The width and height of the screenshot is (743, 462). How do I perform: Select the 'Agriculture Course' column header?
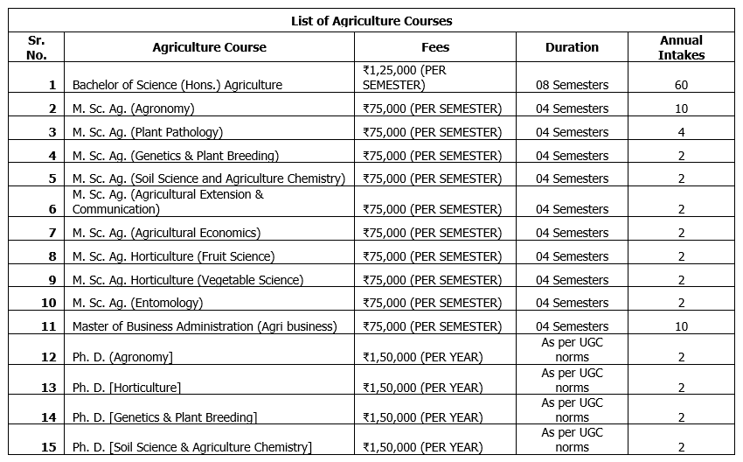209,47
